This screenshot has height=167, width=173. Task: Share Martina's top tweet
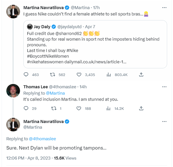coord(141,74)
